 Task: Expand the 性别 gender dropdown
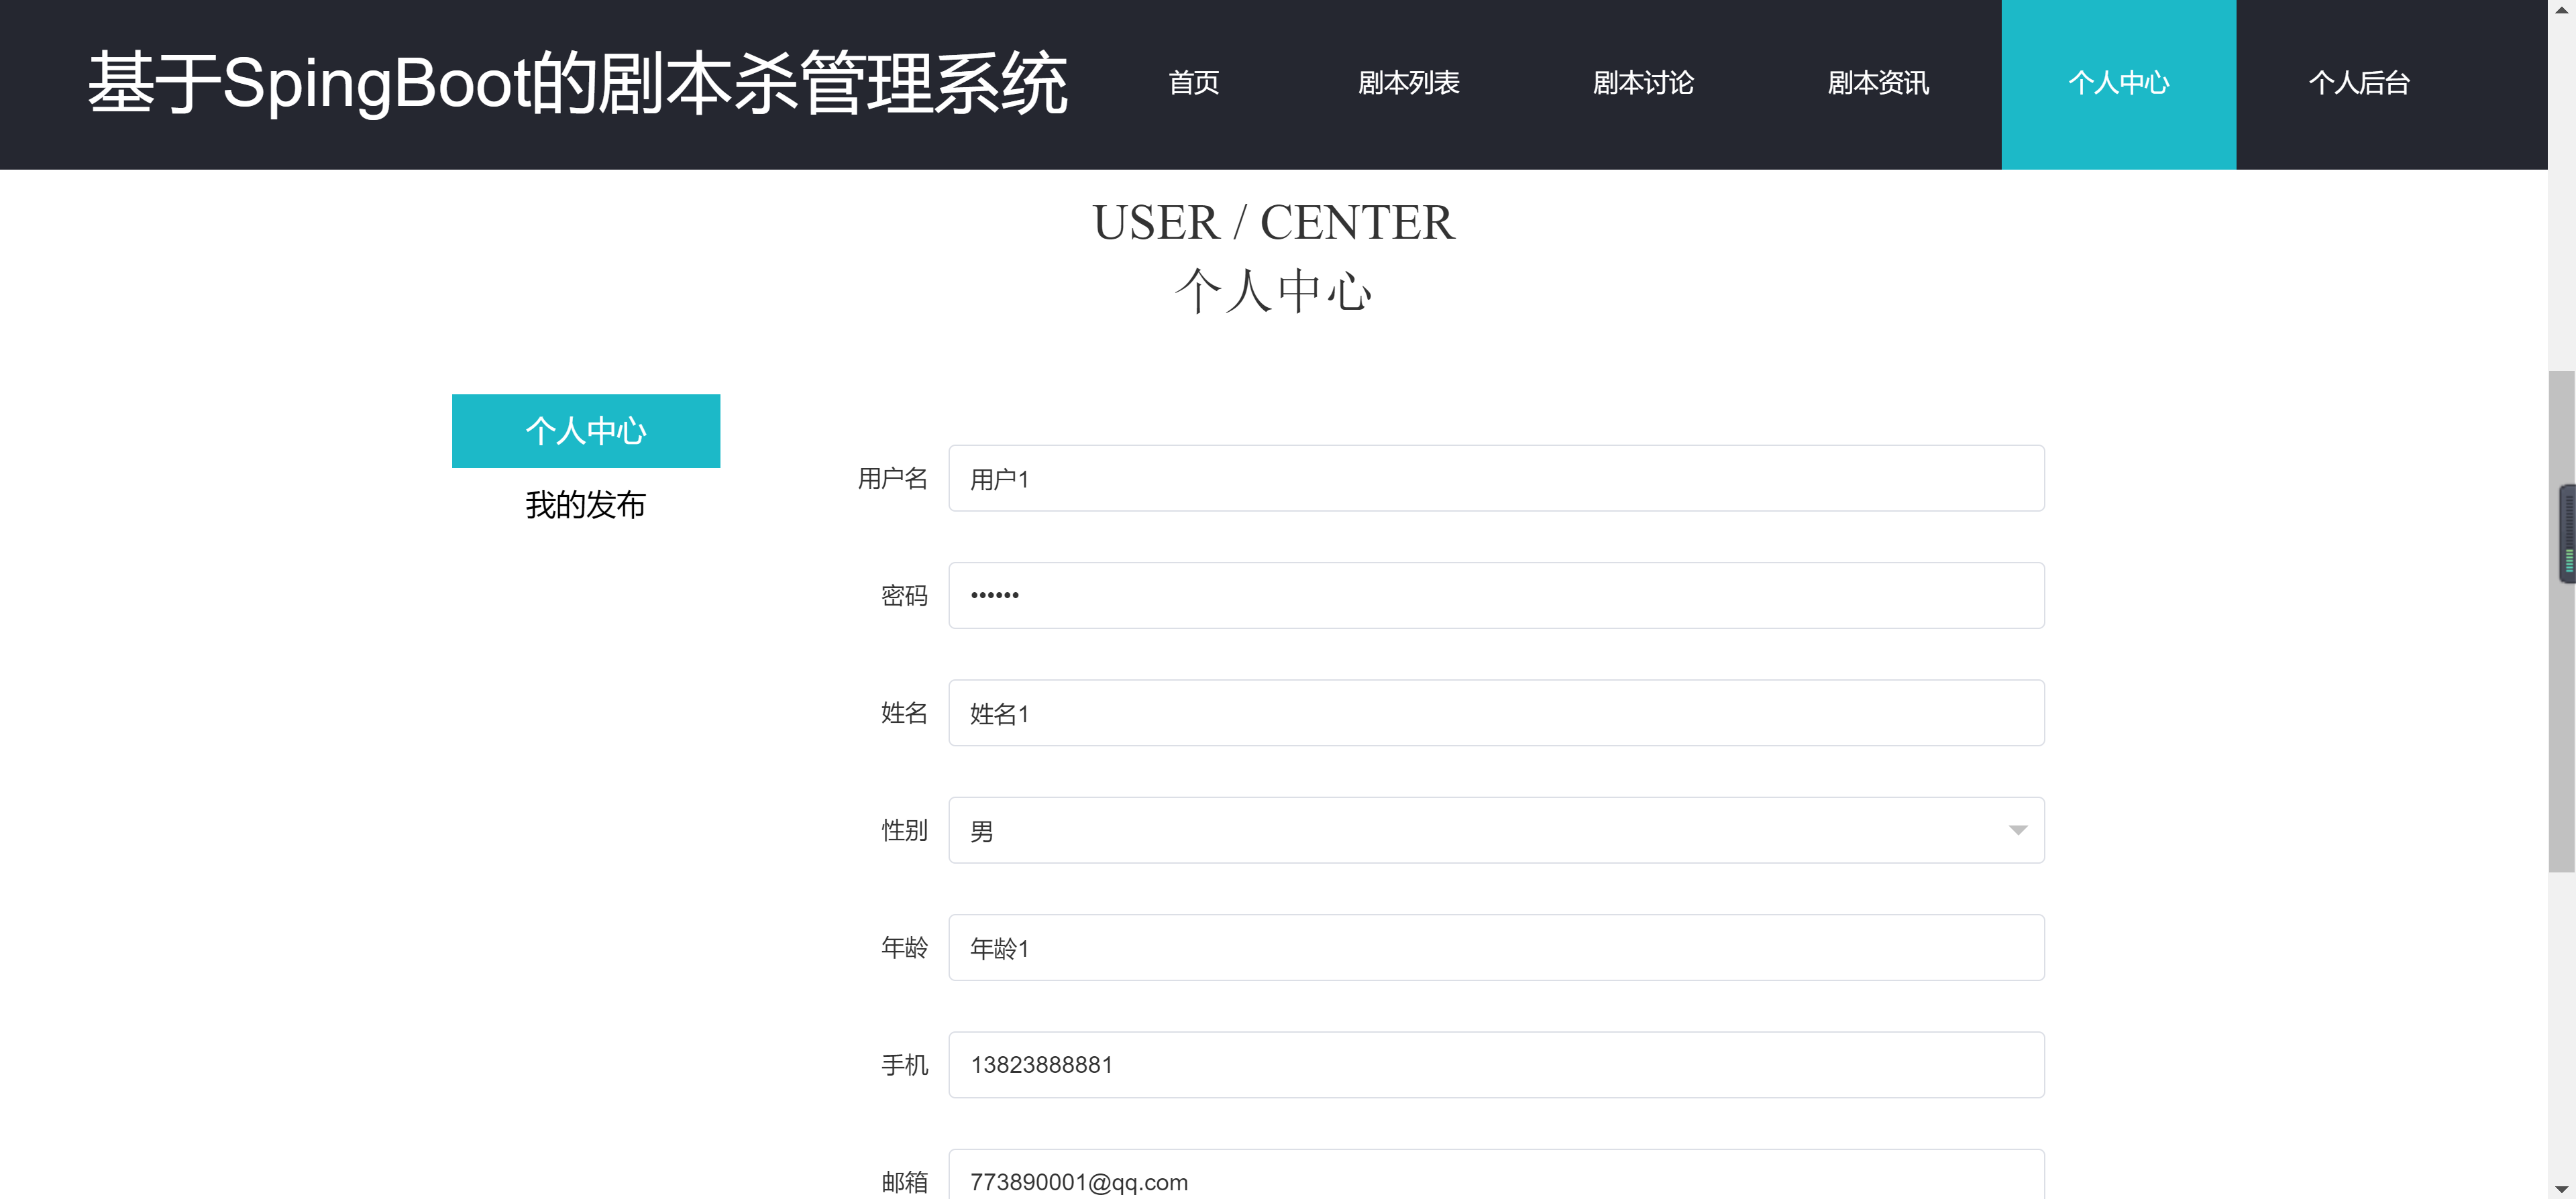pos(1495,830)
